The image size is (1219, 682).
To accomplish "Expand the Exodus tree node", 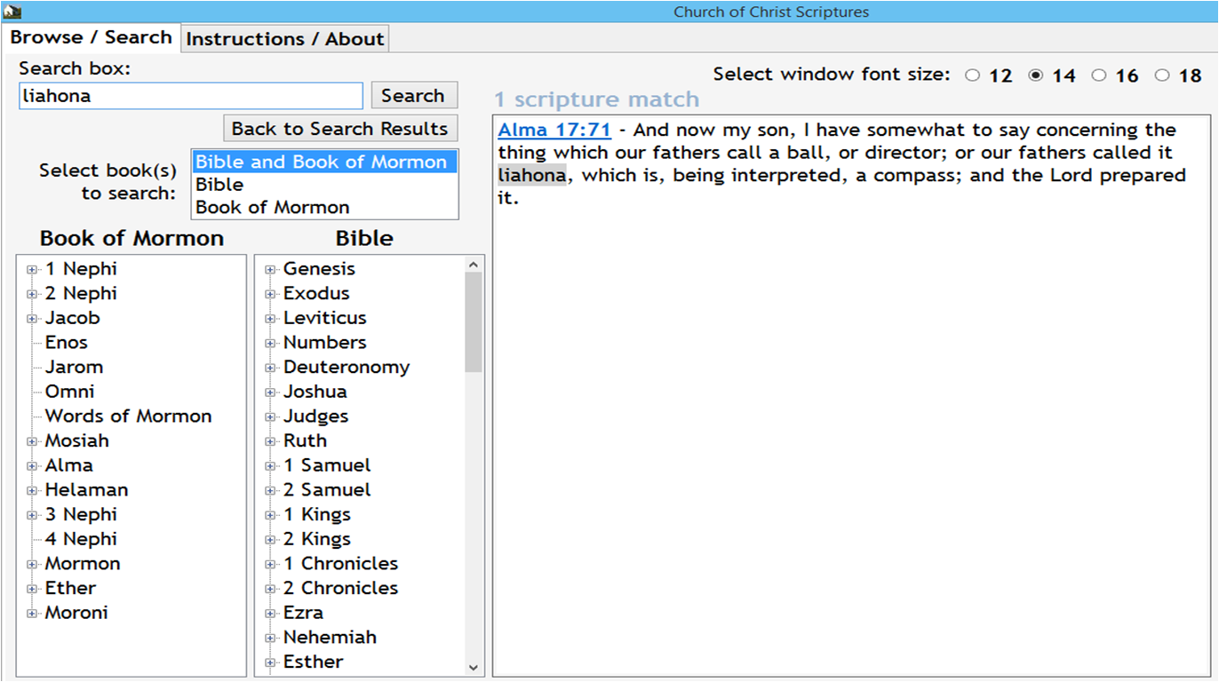I will [x=271, y=295].
